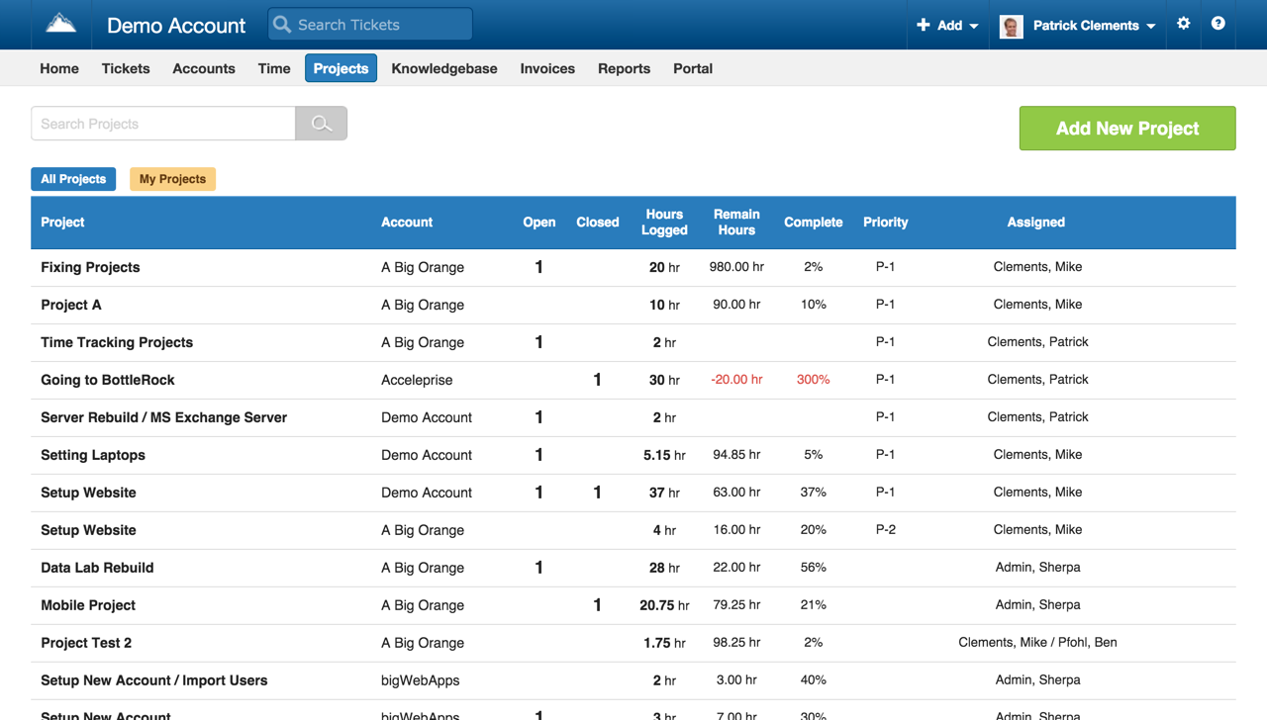Open the Patrick Clements user dropdown
This screenshot has width=1267, height=720.
pos(1094,26)
